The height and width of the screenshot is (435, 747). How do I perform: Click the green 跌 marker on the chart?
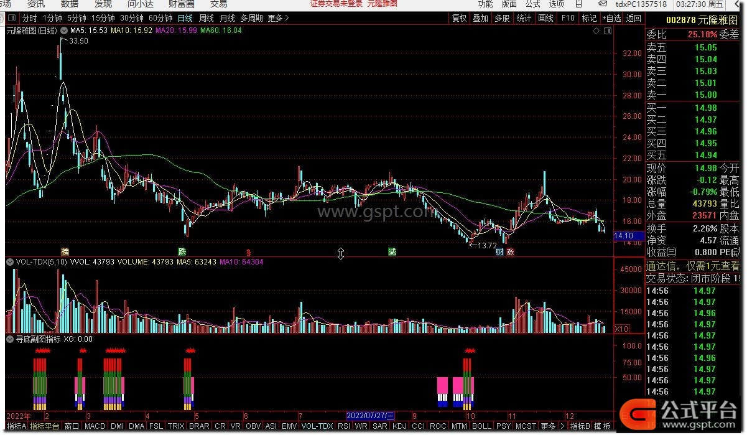[182, 252]
